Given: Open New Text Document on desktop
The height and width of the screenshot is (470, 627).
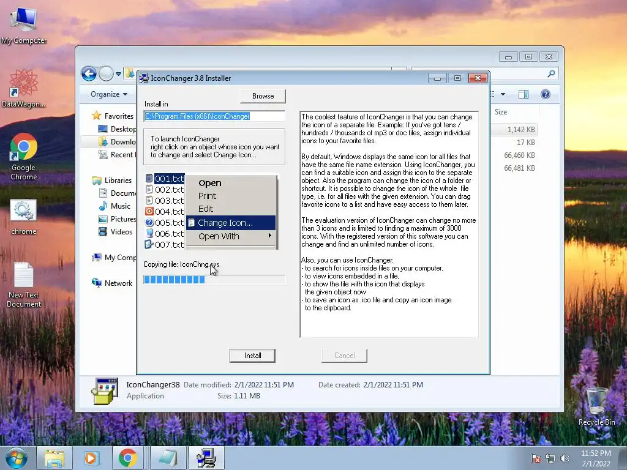Looking at the screenshot, I should (x=24, y=285).
